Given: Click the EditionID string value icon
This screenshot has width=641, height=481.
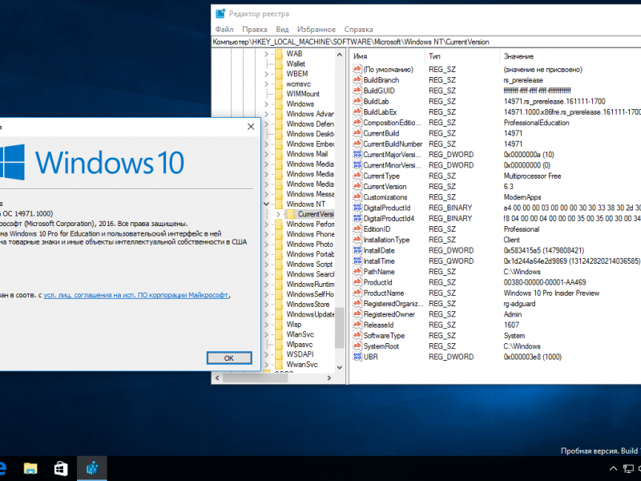Looking at the screenshot, I should click(x=357, y=228).
